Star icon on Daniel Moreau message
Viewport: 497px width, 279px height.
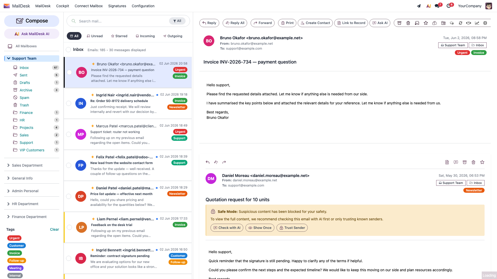pyautogui.click(x=482, y=162)
